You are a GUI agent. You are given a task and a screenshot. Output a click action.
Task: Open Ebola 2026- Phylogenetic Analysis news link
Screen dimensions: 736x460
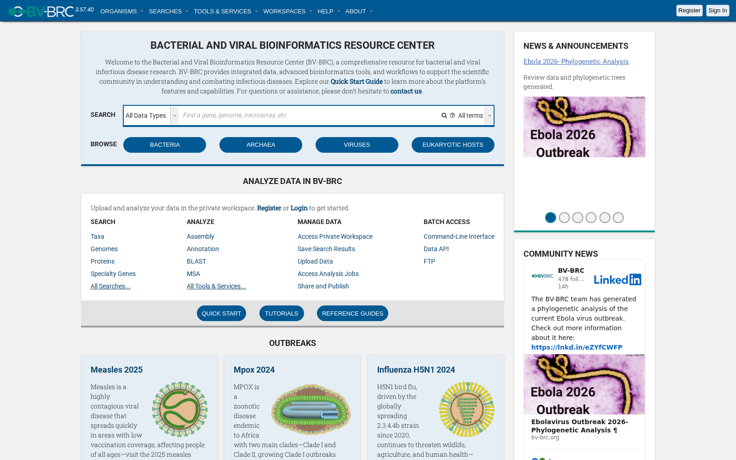coord(576,62)
